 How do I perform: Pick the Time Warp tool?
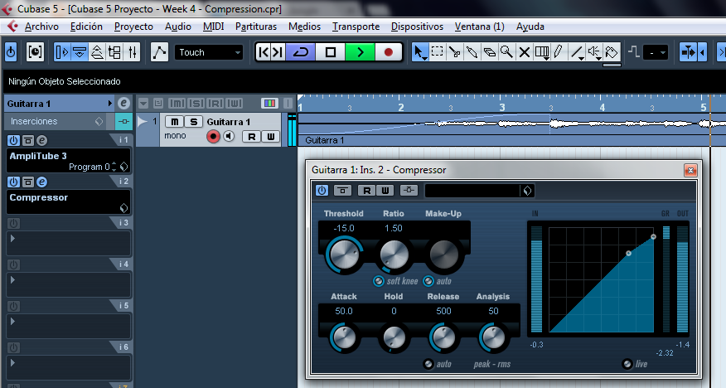(x=542, y=52)
